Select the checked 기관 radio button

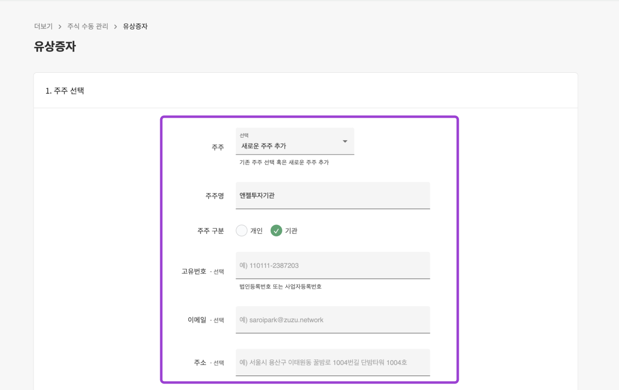click(x=276, y=231)
